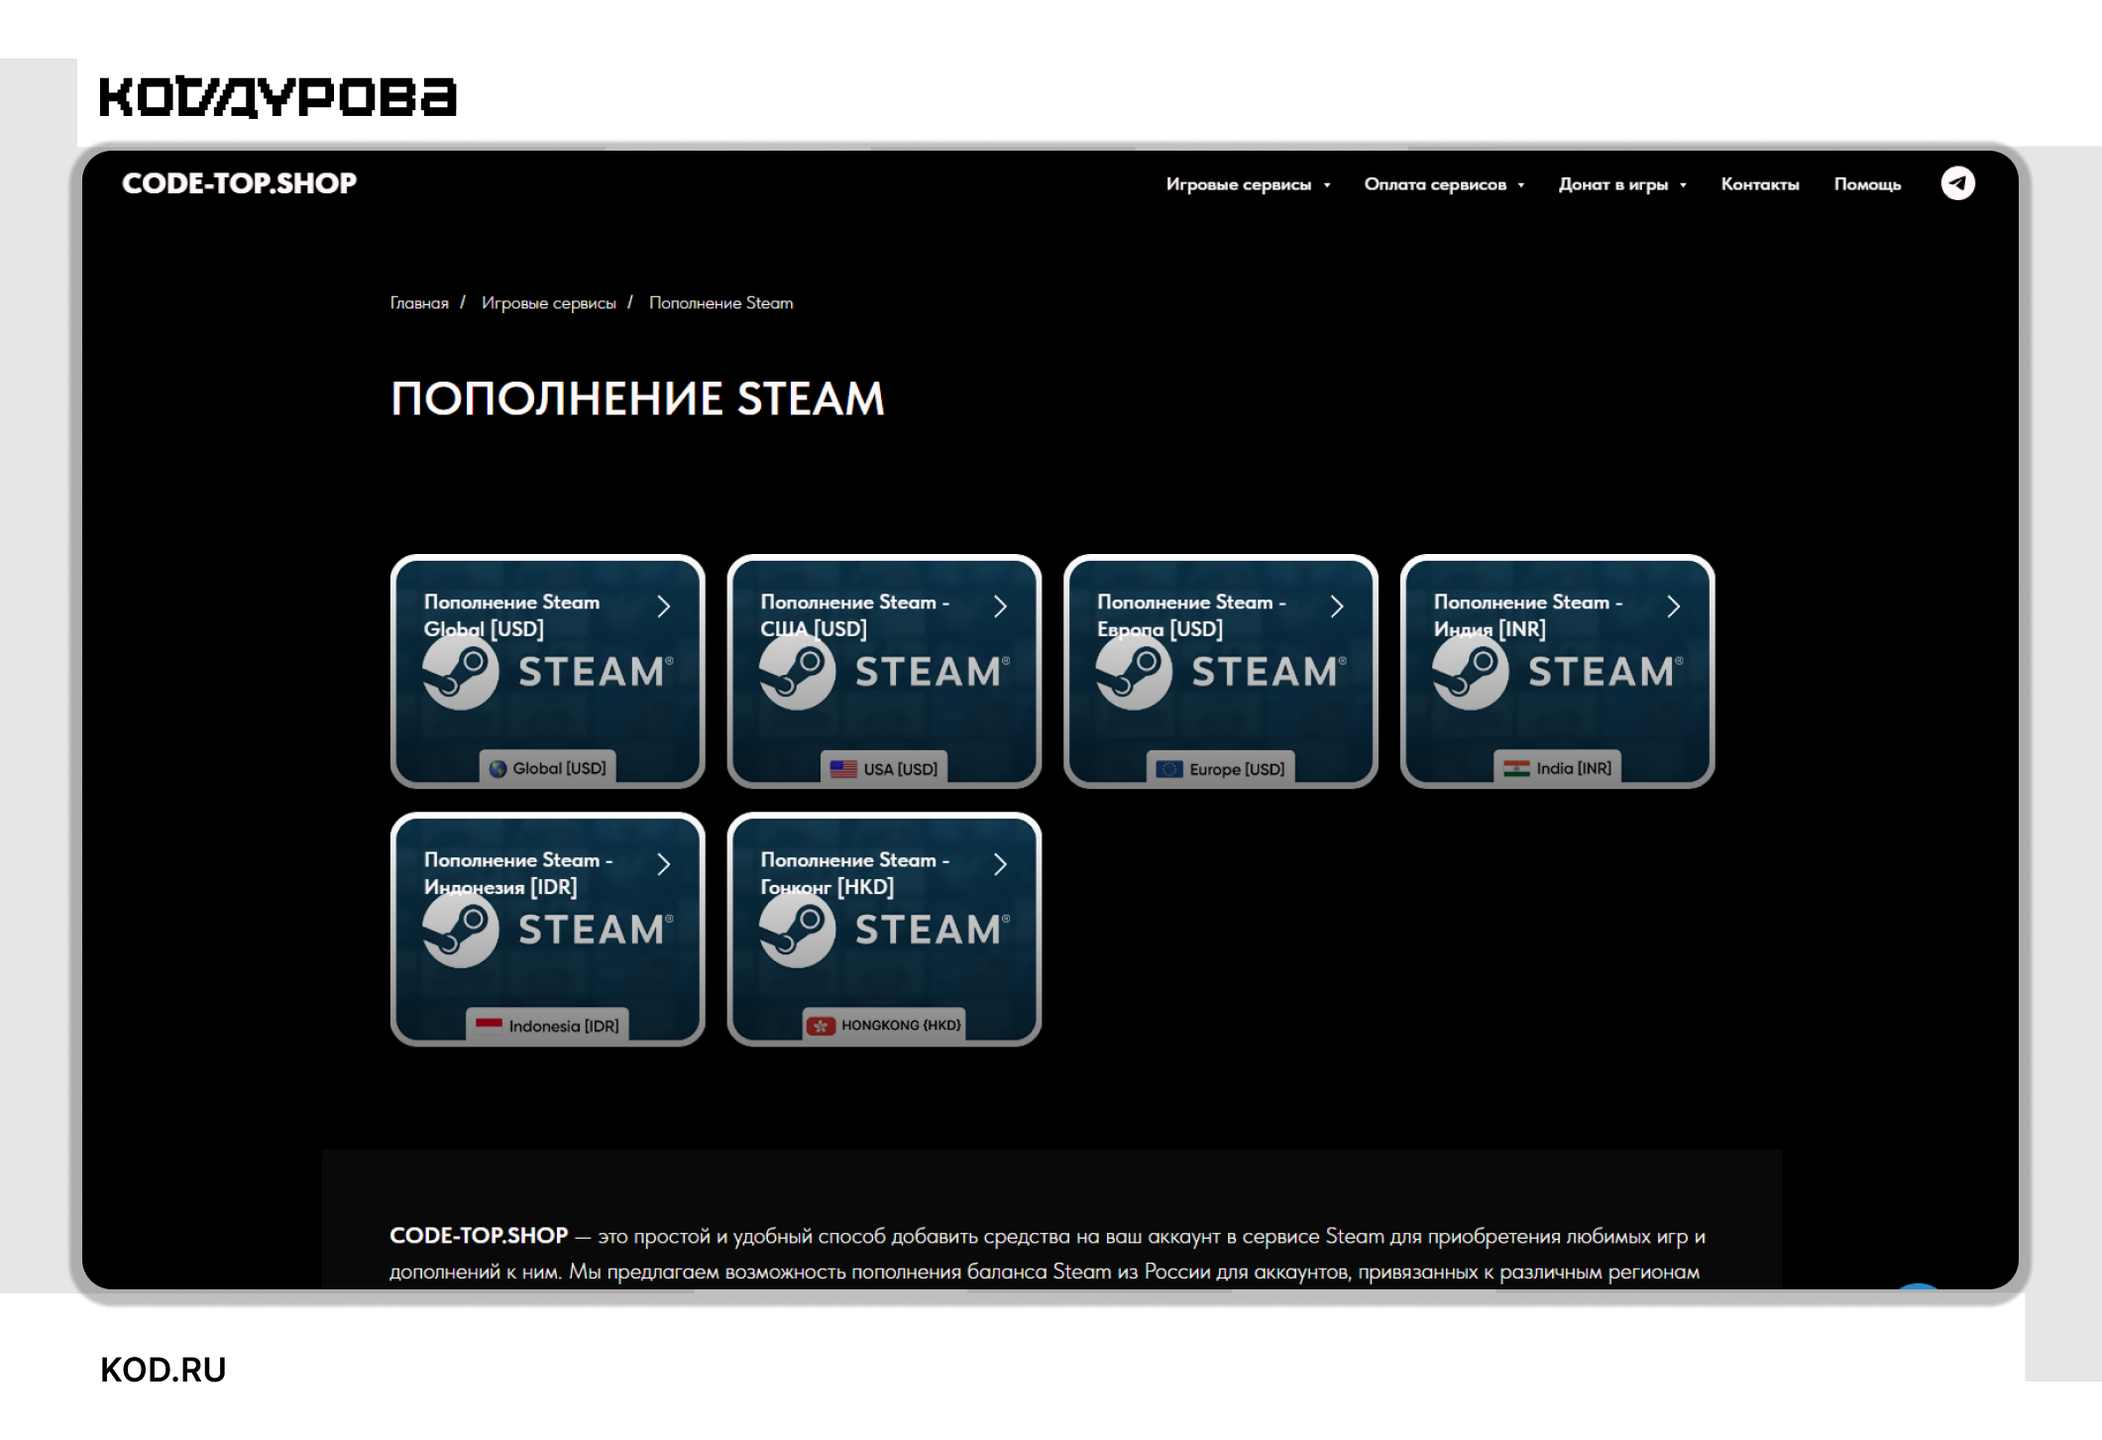This screenshot has height=1440, width=2102.
Task: Click the Global [USD] region label
Action: click(x=559, y=768)
